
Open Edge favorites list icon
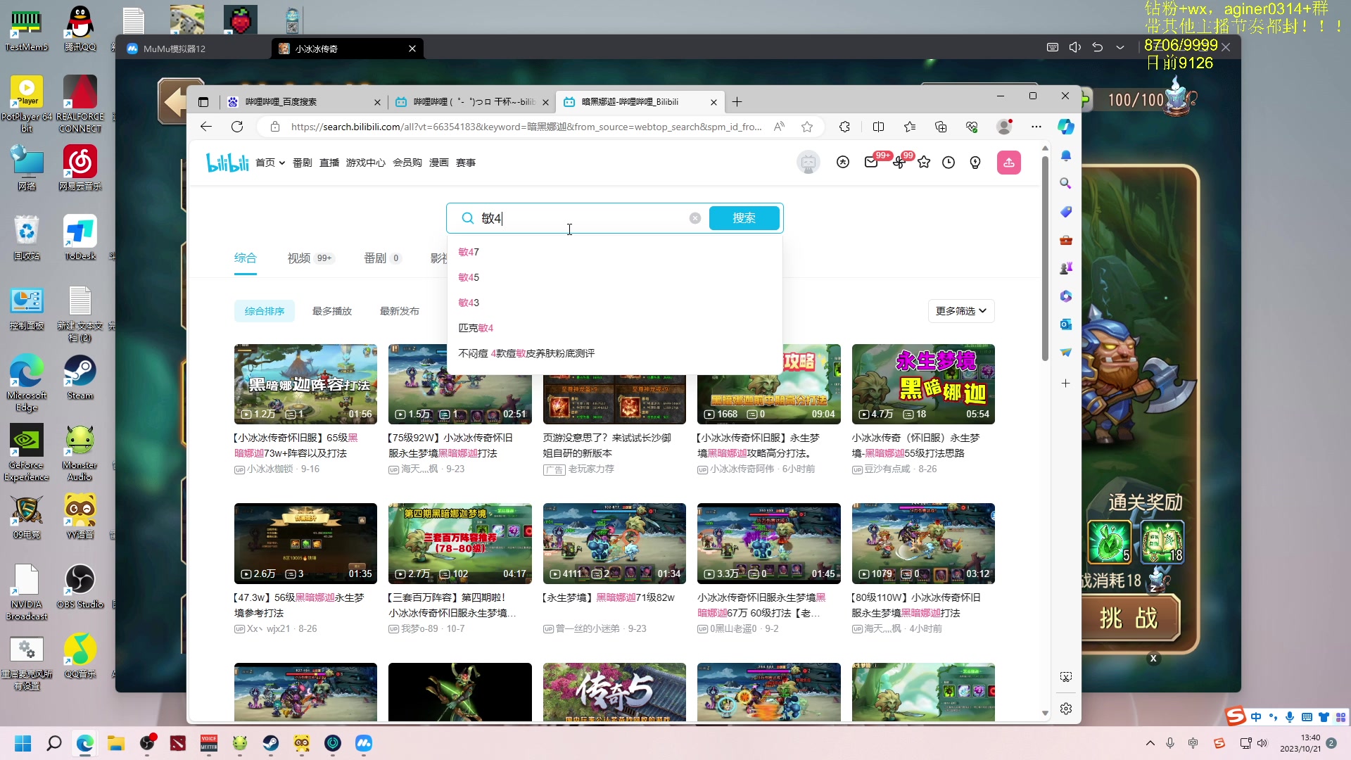pos(910,127)
